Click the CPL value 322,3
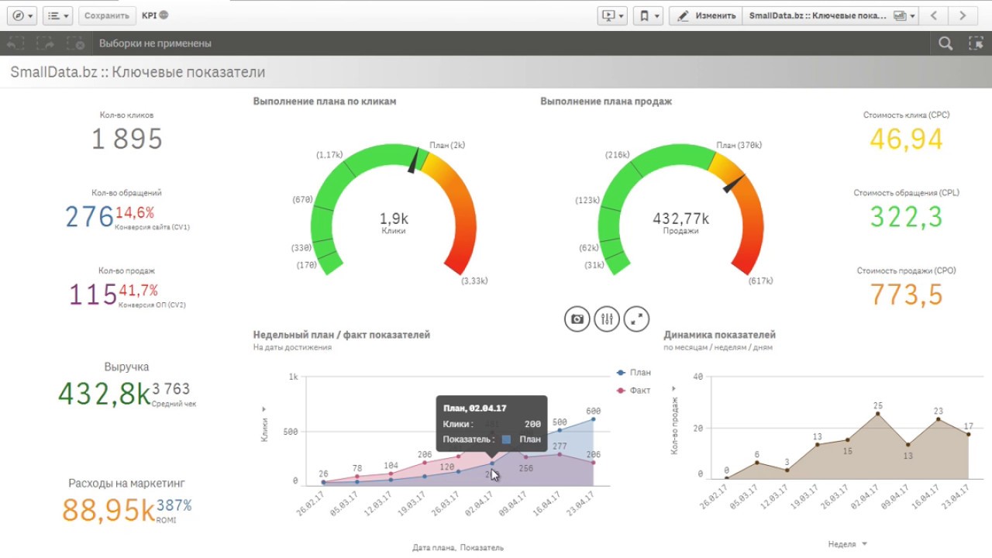This screenshot has height=558, width=992. [x=906, y=217]
